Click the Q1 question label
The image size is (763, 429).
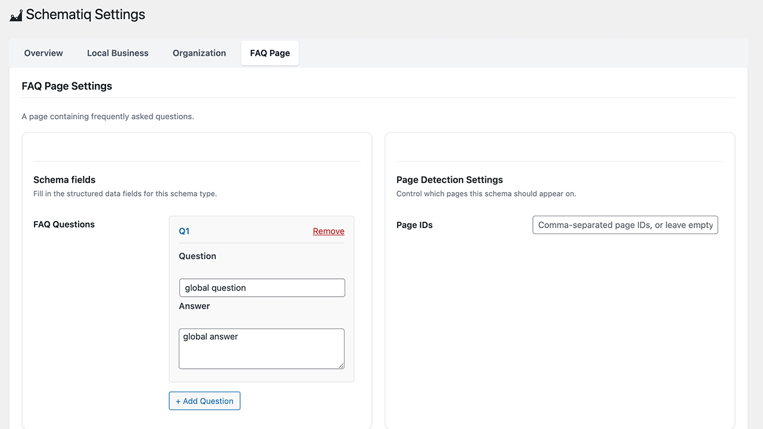coord(184,231)
